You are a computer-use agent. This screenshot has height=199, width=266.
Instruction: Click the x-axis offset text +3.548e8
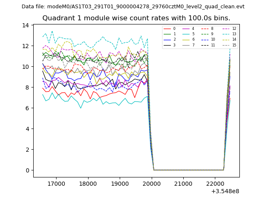(x=225, y=191)
